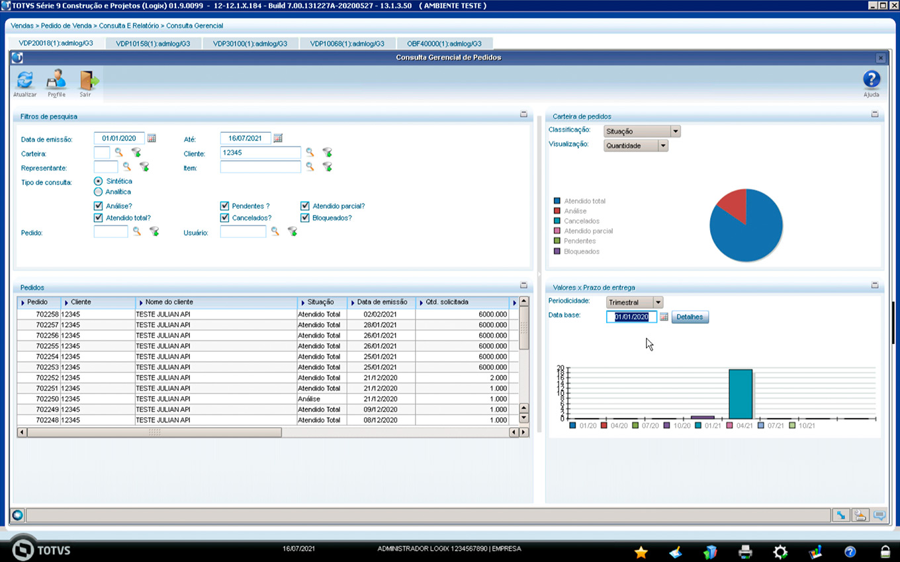Image resolution: width=900 pixels, height=562 pixels.
Task: Click the Situação column header
Action: (x=321, y=302)
